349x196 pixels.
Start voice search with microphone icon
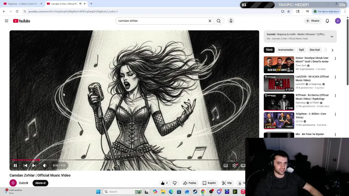(231, 21)
